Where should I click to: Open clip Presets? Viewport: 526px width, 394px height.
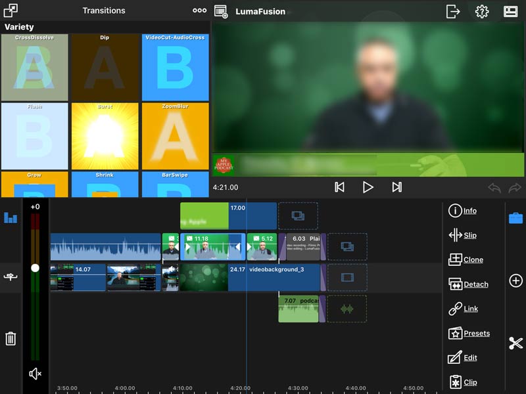tap(469, 334)
